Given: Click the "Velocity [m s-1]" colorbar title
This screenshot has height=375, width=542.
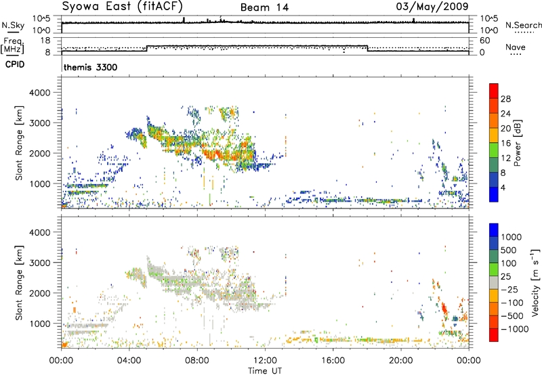Looking at the screenshot, I should [x=535, y=282].
